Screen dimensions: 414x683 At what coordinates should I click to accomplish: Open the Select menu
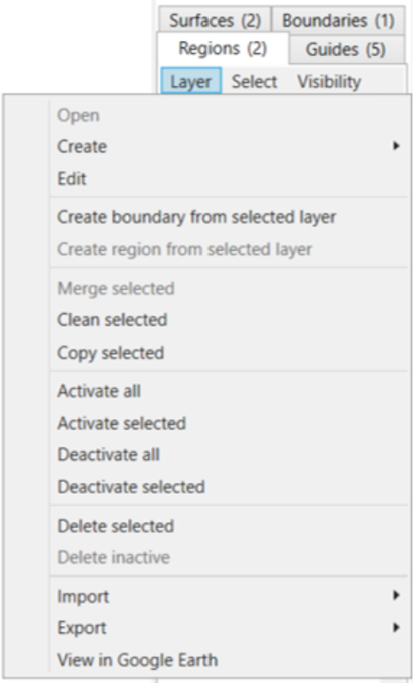click(x=254, y=82)
